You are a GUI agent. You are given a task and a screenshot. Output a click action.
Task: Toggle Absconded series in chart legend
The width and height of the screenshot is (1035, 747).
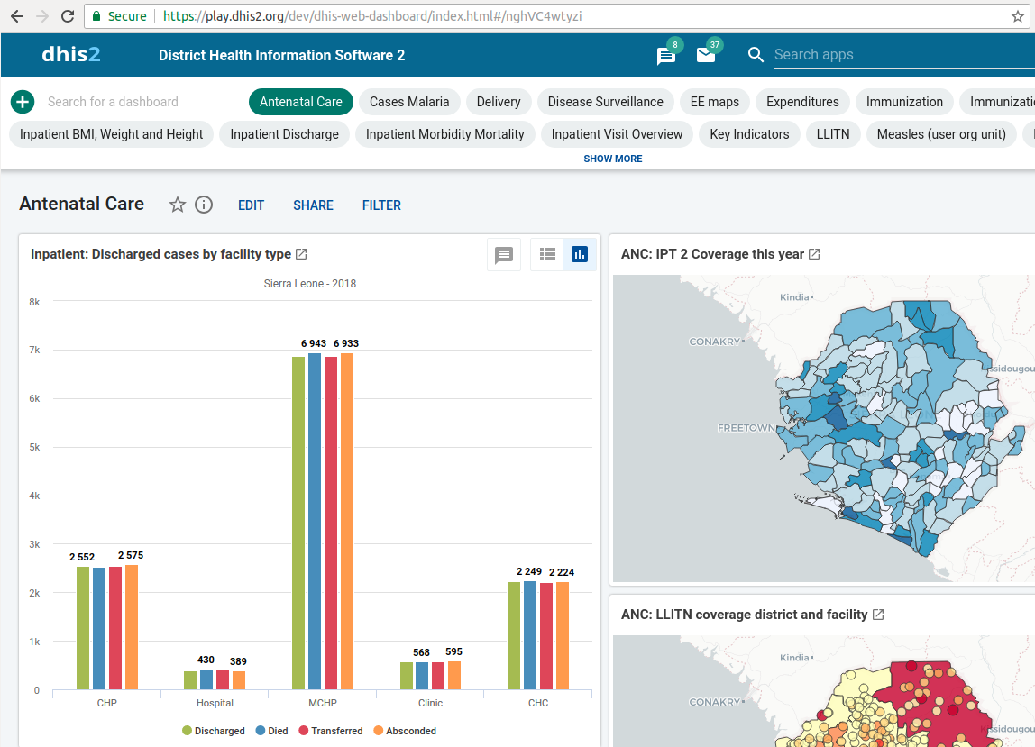[x=405, y=731]
